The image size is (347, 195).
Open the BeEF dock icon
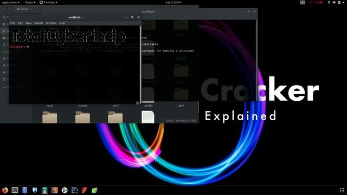coord(75,190)
